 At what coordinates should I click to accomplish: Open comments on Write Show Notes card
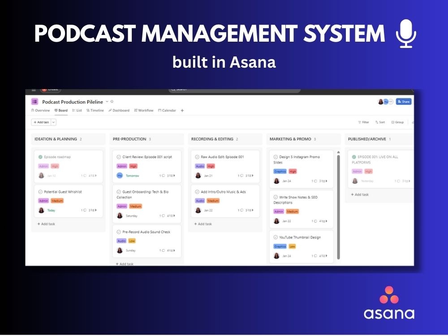(x=314, y=221)
